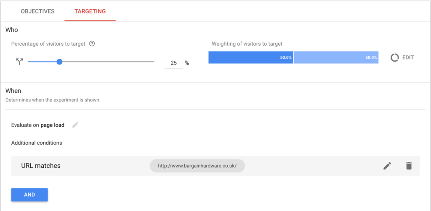Edit the URL matches condition

[387, 166]
